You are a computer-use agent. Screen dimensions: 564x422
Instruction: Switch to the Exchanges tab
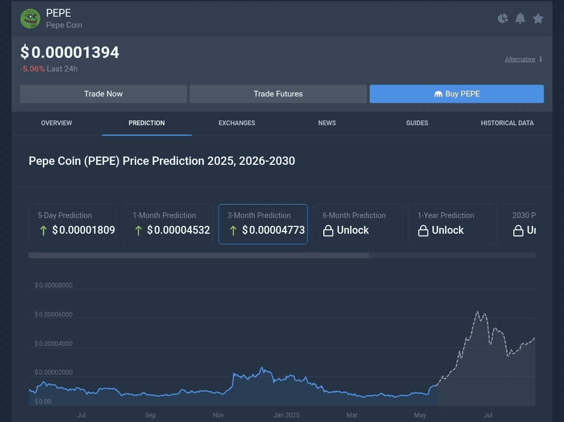click(x=237, y=123)
